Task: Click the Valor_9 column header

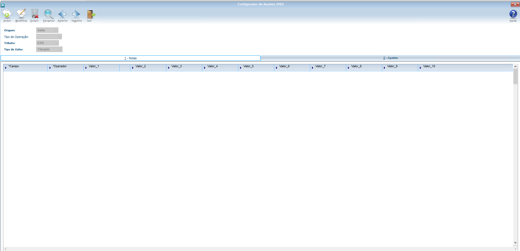Action: (x=400, y=68)
